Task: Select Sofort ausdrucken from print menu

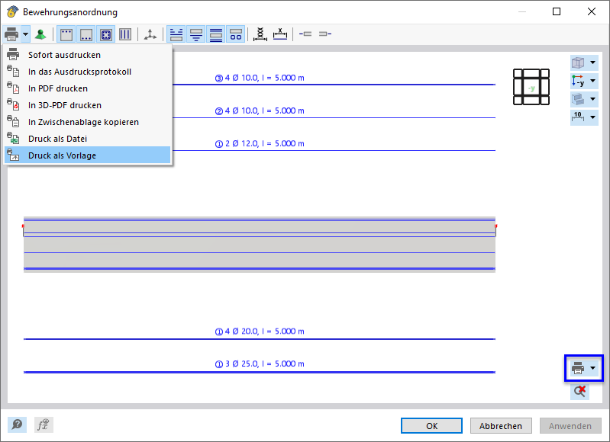Action: click(x=88, y=55)
